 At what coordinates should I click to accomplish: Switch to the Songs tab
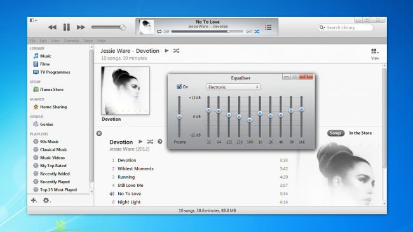[x=336, y=133]
